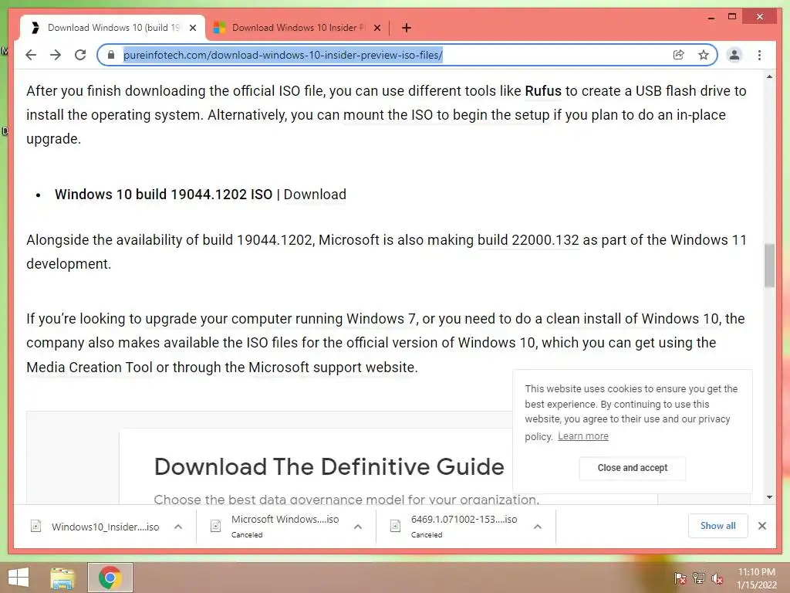Click the 6469.1.071002 iso file icon

[x=395, y=527]
